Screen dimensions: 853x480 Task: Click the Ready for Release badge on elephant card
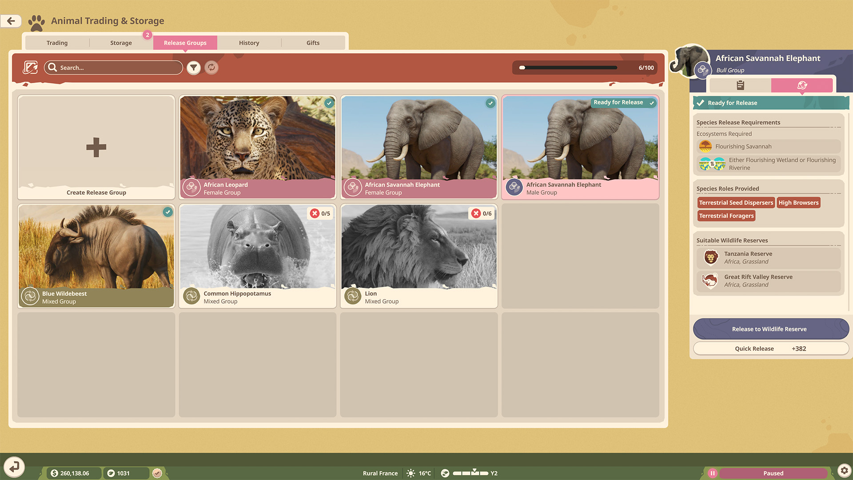(x=624, y=102)
